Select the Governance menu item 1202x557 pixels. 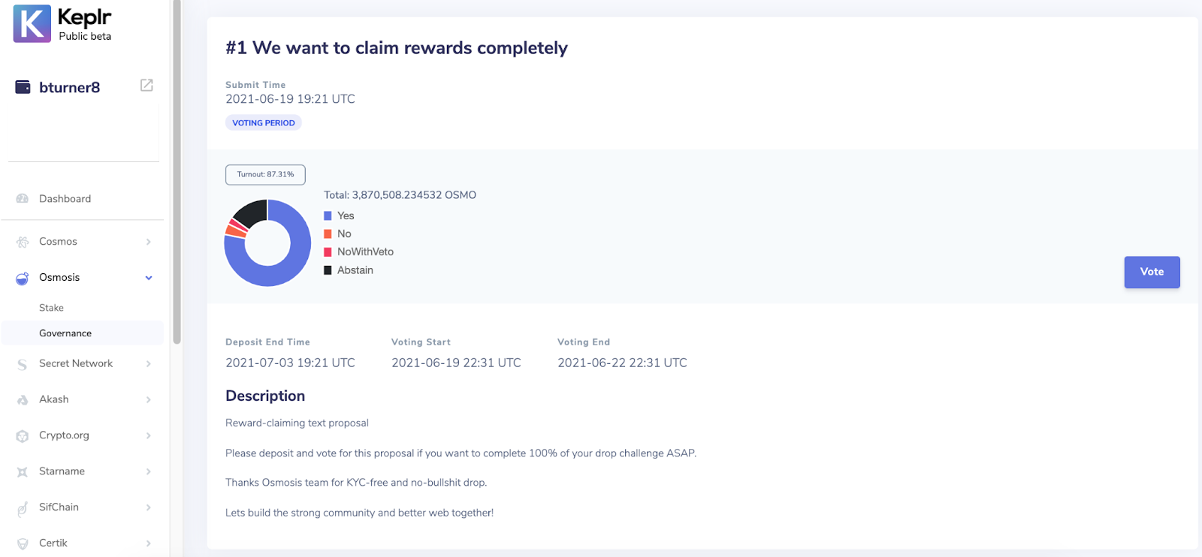(x=83, y=333)
